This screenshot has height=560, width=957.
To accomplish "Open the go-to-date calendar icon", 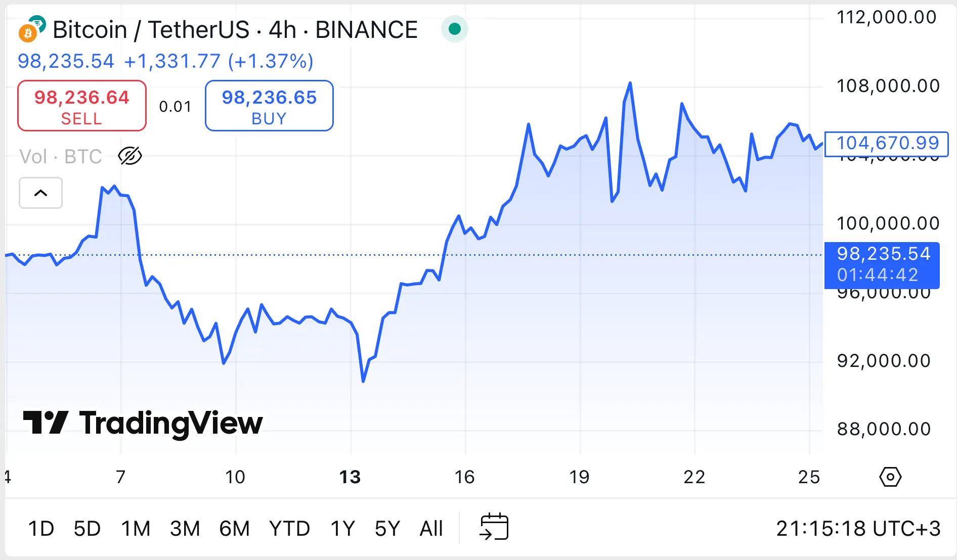I will point(494,527).
